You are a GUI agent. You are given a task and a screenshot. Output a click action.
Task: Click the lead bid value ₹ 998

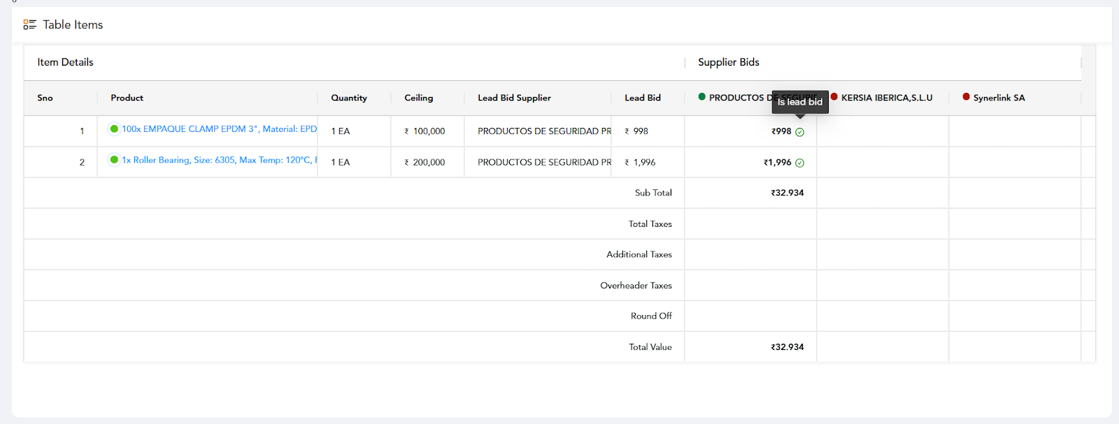pyautogui.click(x=636, y=131)
